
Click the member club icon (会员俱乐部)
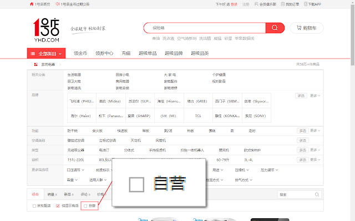pyautogui.click(x=256, y=4)
